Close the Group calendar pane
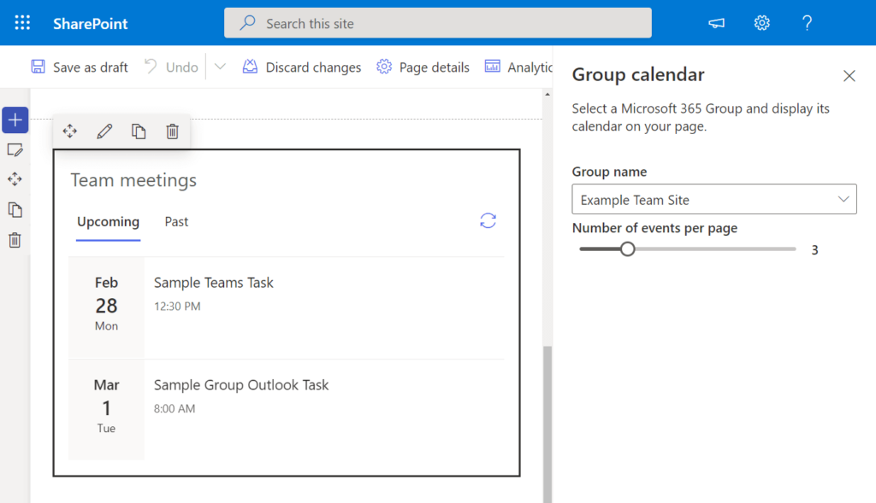 (x=849, y=76)
